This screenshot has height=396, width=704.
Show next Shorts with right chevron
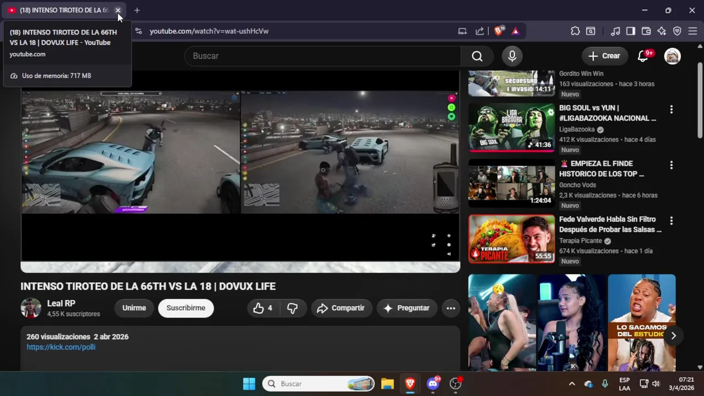tap(673, 335)
